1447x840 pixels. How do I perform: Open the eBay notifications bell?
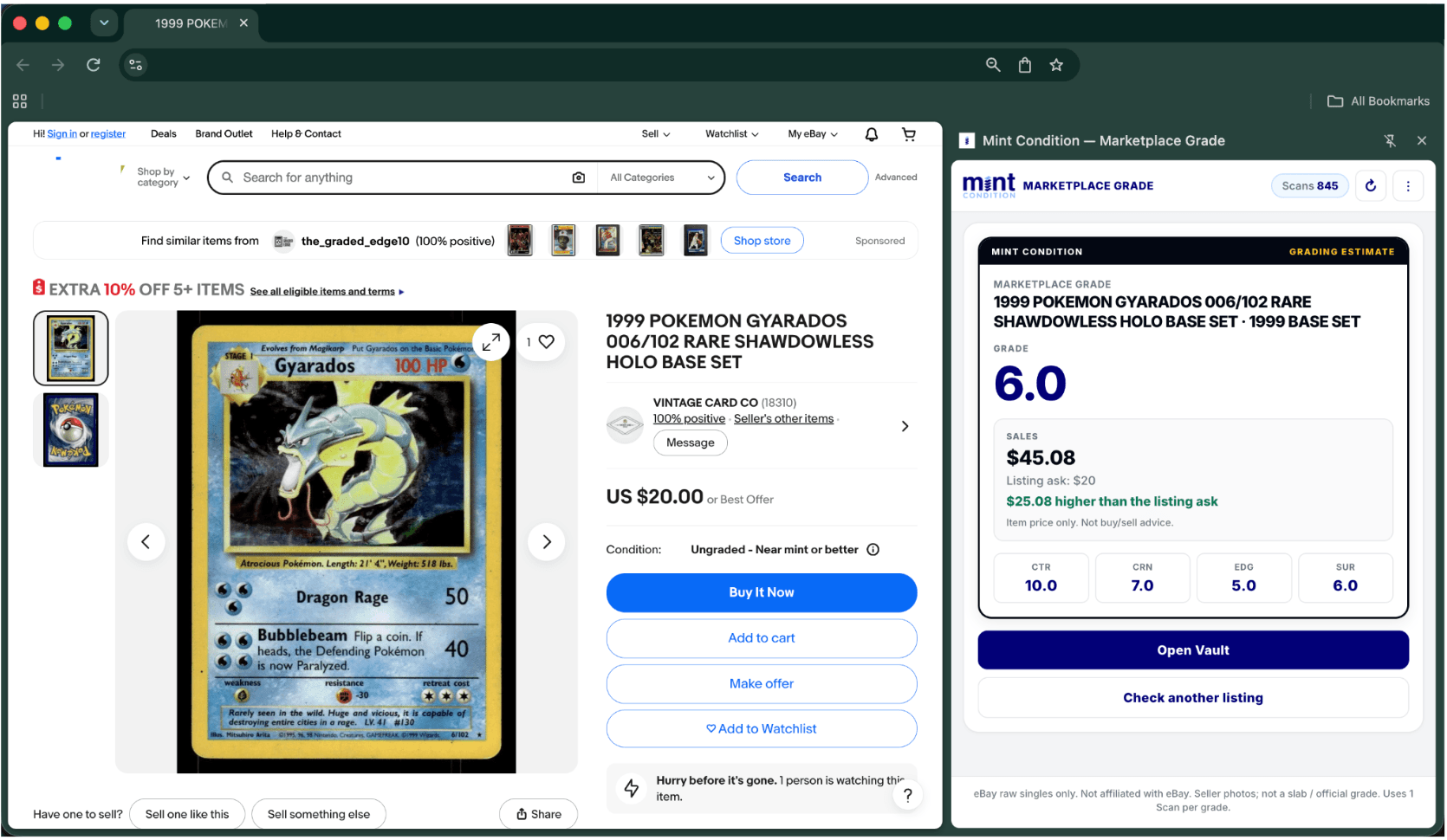tap(872, 134)
